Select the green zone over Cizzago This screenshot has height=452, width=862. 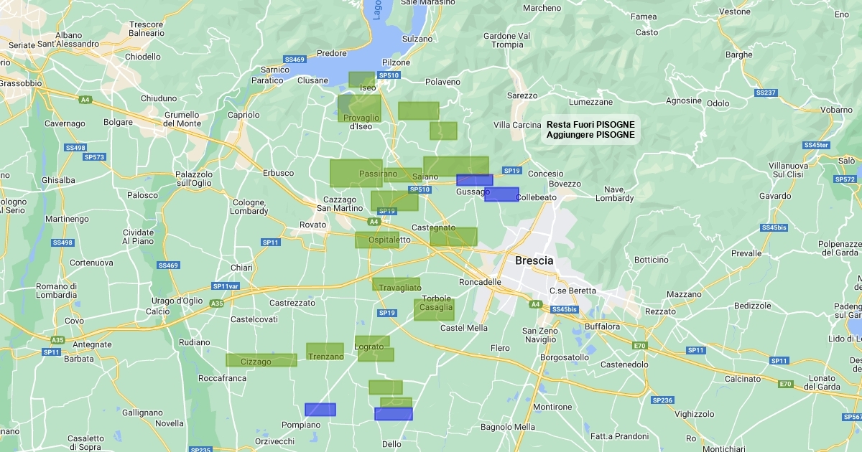[x=261, y=360]
